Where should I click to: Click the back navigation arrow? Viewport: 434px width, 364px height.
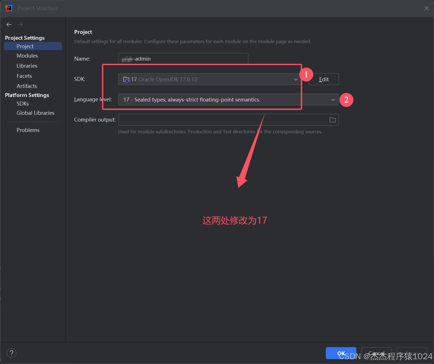[9, 25]
